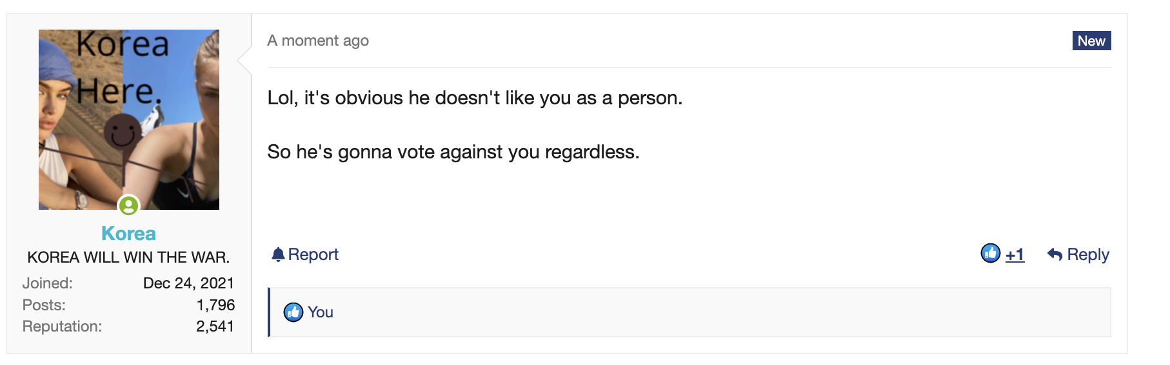
Task: Click the "A moment ago" timestamp
Action: 318,41
